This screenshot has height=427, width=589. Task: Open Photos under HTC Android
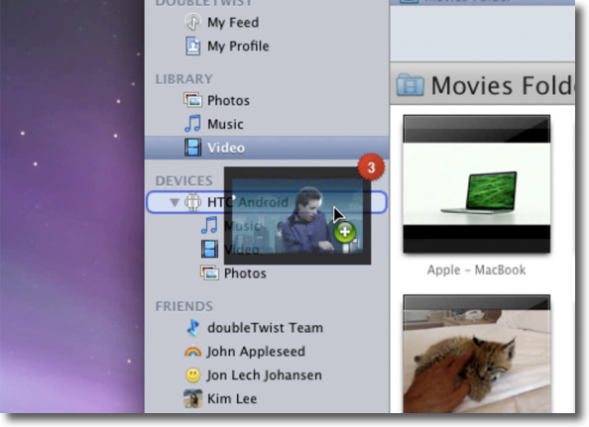click(x=245, y=273)
